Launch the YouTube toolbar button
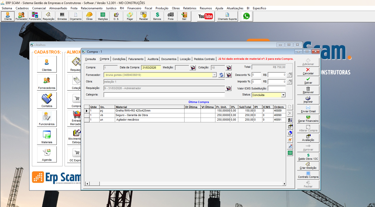Screen dimensions: 375x207 click(x=205, y=16)
